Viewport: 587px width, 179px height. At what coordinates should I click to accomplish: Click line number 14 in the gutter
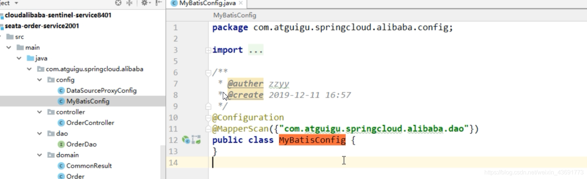(x=173, y=163)
